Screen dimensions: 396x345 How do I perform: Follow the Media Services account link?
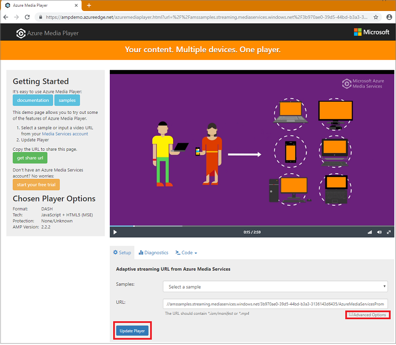click(x=65, y=134)
